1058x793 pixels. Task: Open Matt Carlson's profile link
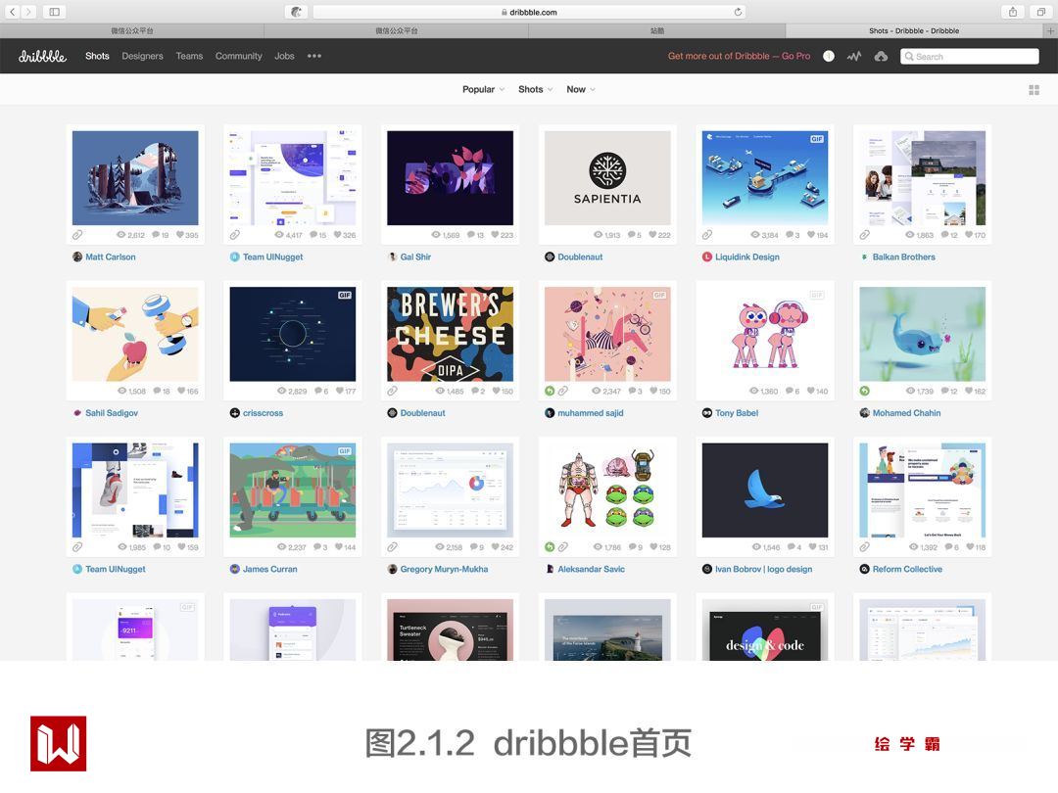click(111, 257)
